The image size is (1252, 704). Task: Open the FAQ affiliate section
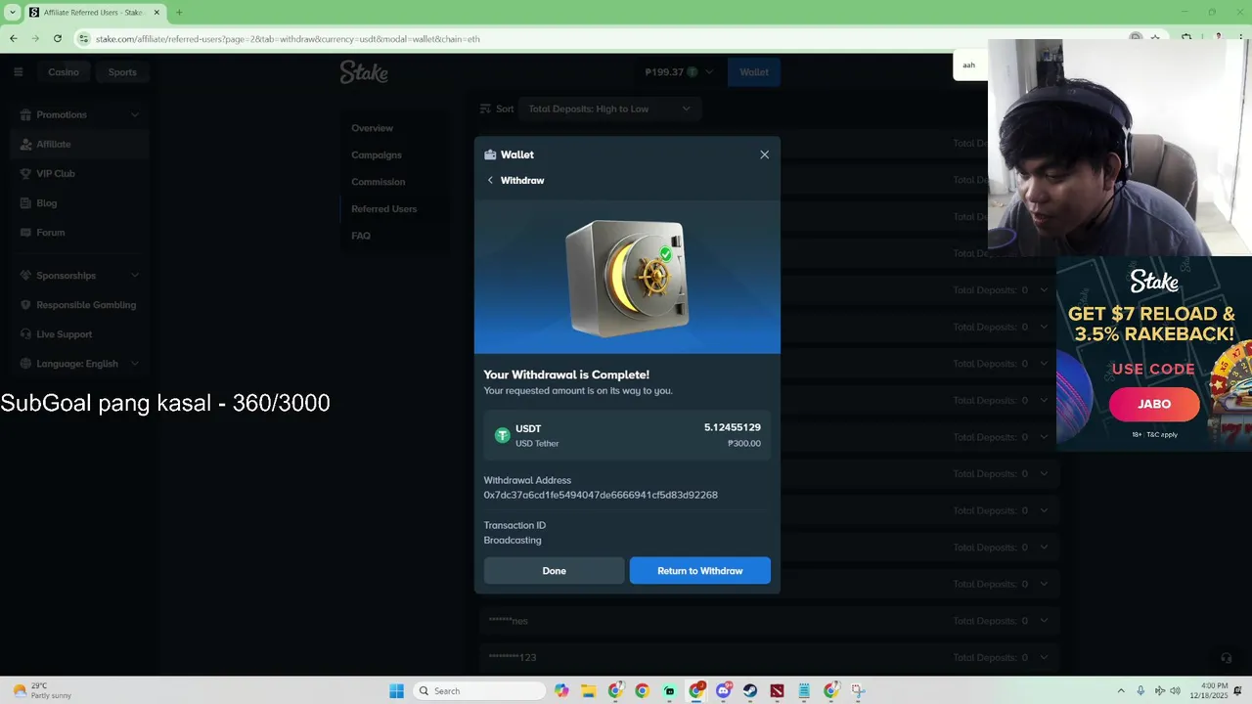361,236
